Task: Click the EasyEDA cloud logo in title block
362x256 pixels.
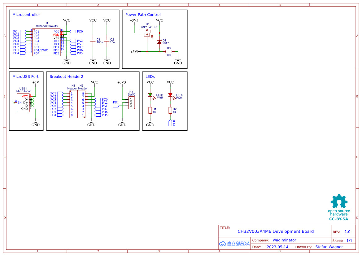Action: tap(234, 244)
